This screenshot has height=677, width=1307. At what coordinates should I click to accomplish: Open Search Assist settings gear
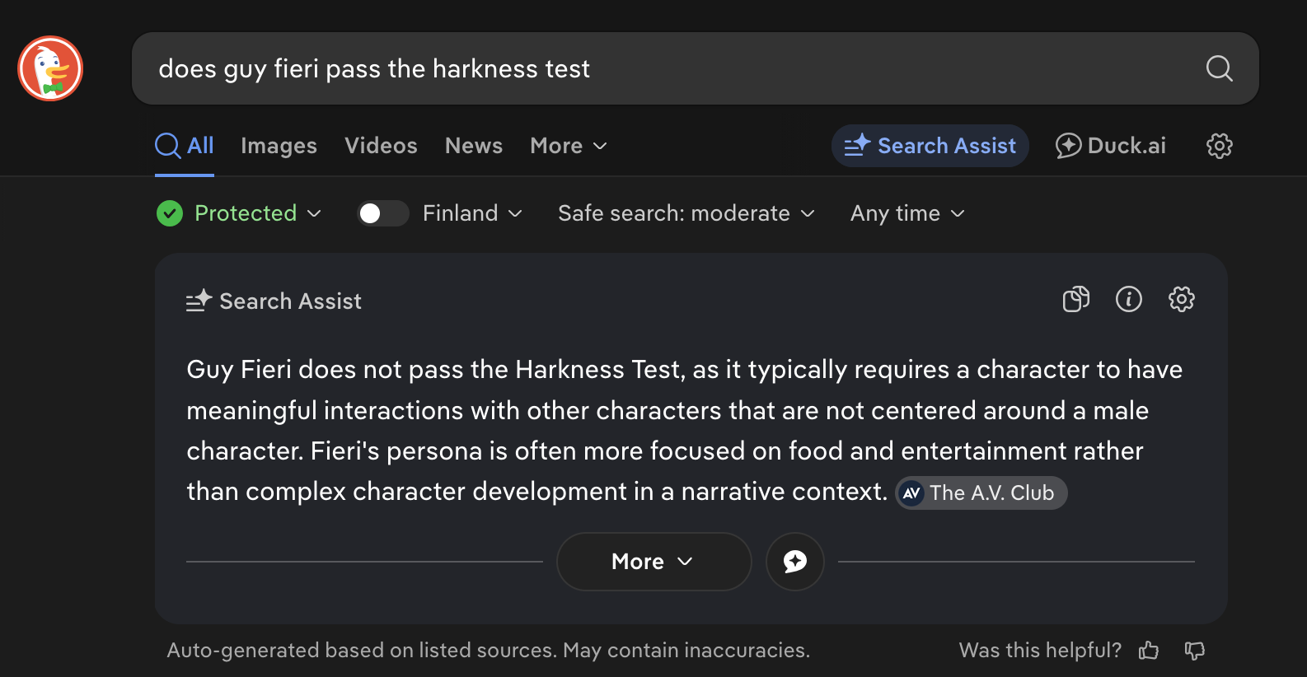(1181, 299)
